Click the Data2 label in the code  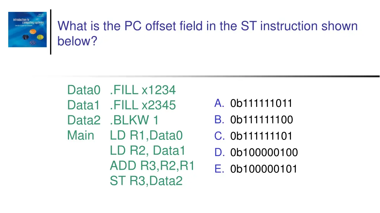(84, 121)
